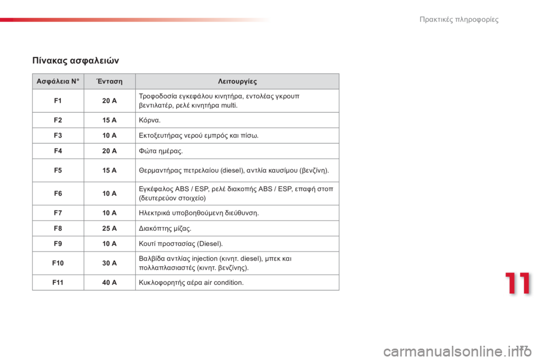Click the "25 A" rating in the F8 row
Screen dimensions: 541x361
click(x=109, y=228)
